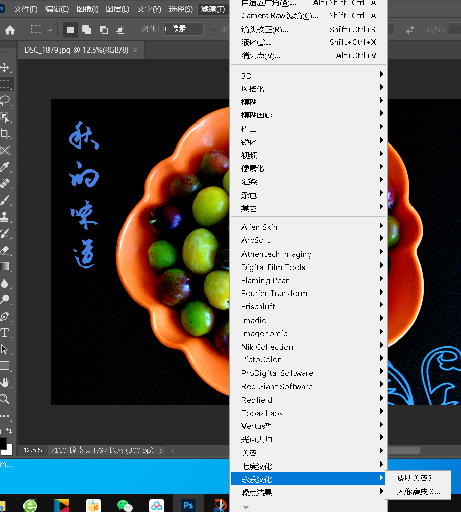Select the Hand tool
The height and width of the screenshot is (512, 461).
[5, 382]
